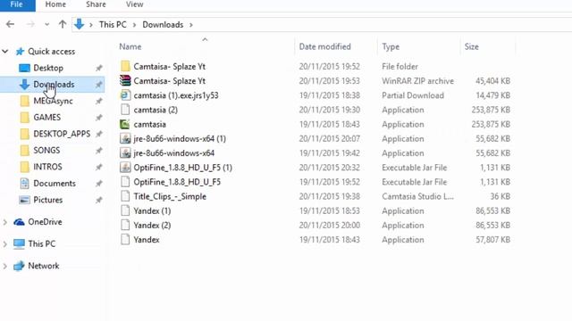Image resolution: width=572 pixels, height=321 pixels.
Task: Click the Camtasia Studio L... type cell
Action: (x=417, y=196)
